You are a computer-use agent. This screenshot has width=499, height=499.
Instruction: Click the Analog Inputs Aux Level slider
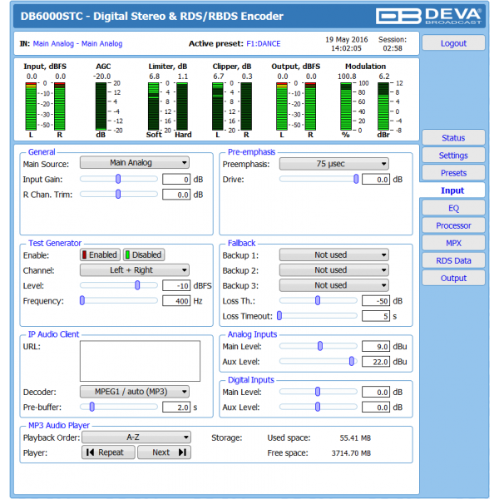(x=319, y=361)
